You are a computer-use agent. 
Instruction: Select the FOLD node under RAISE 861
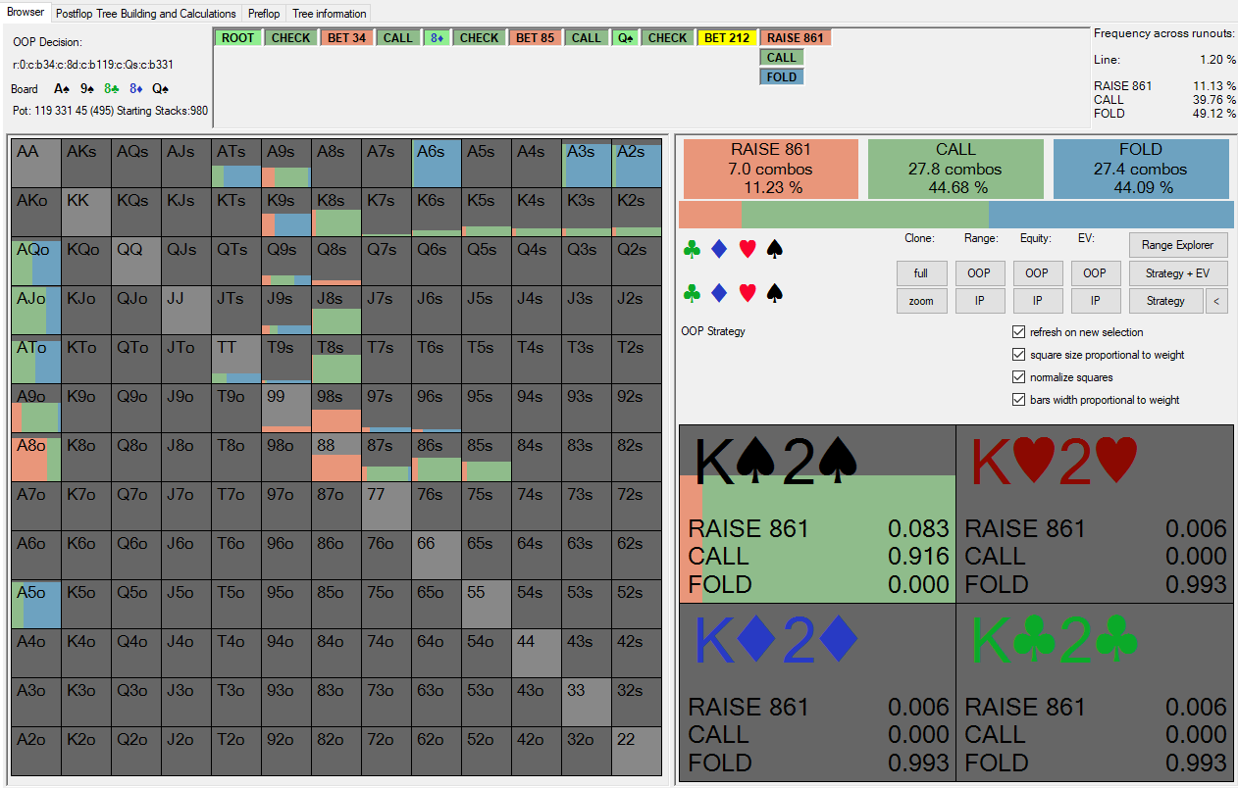pyautogui.click(x=782, y=76)
